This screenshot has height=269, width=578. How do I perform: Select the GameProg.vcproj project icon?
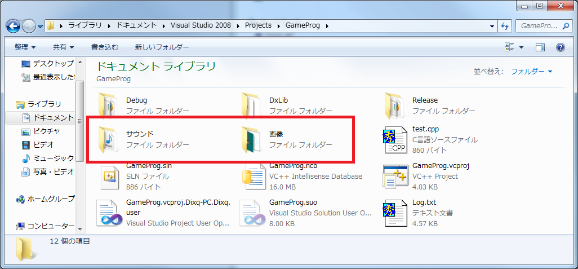(395, 175)
